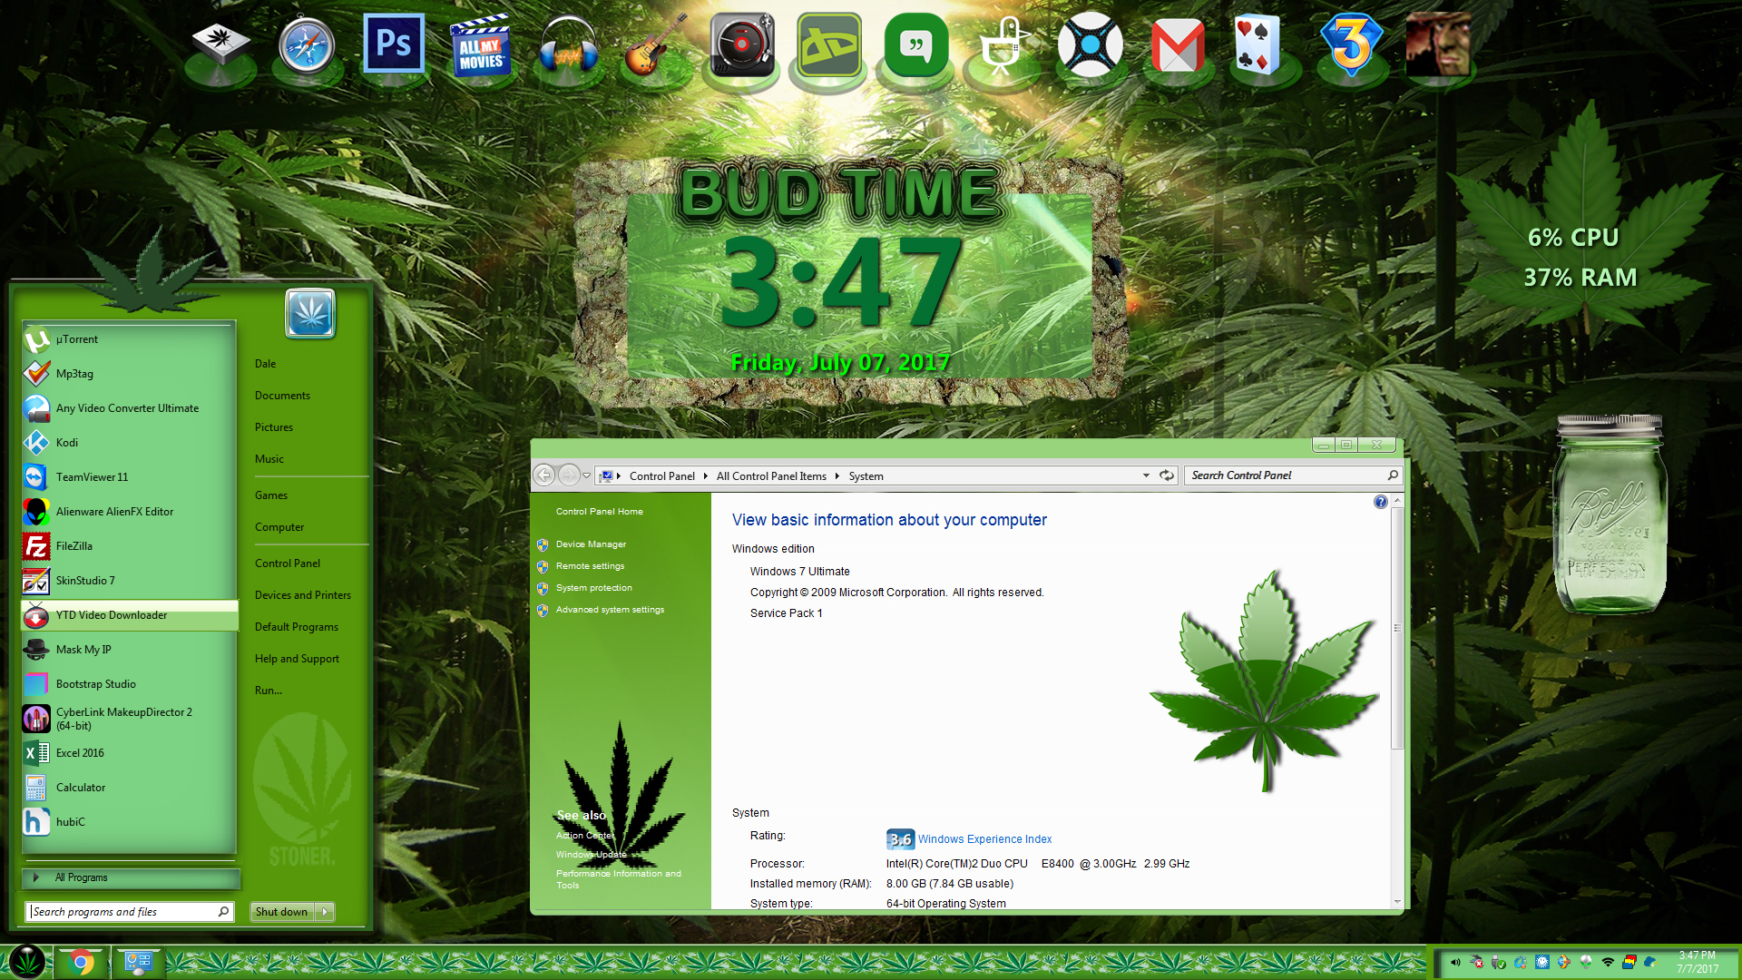Open Documents in Start menu
The width and height of the screenshot is (1742, 980).
pos(282,396)
